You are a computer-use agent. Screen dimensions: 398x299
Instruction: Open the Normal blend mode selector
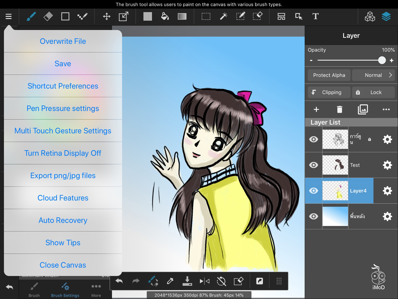[373, 75]
